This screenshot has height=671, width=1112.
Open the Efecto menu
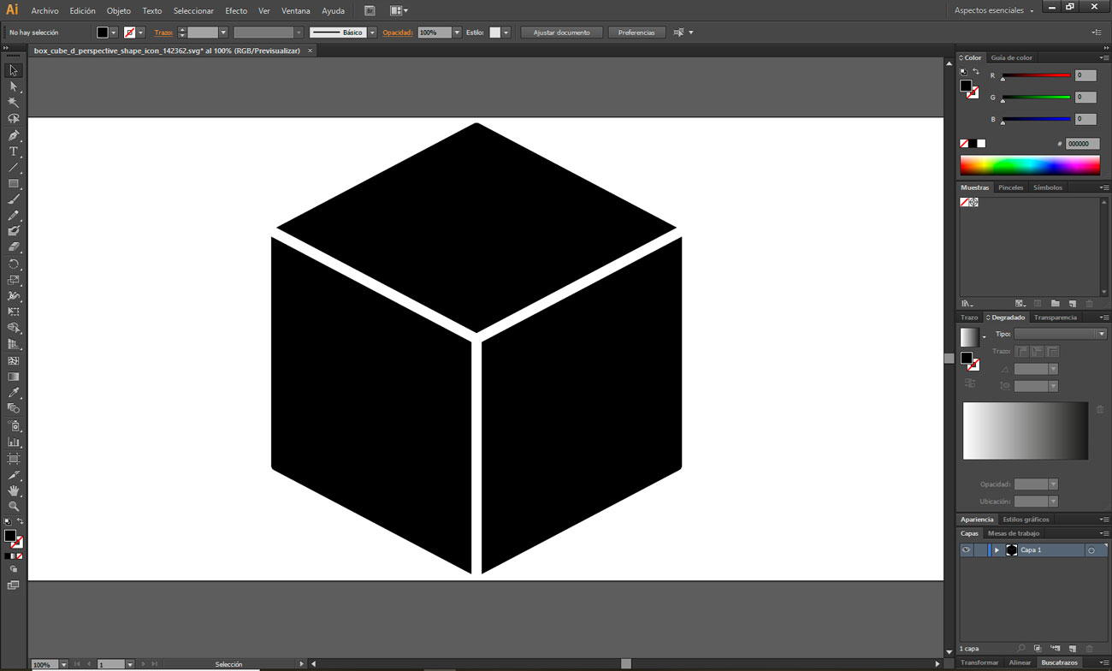(x=236, y=11)
